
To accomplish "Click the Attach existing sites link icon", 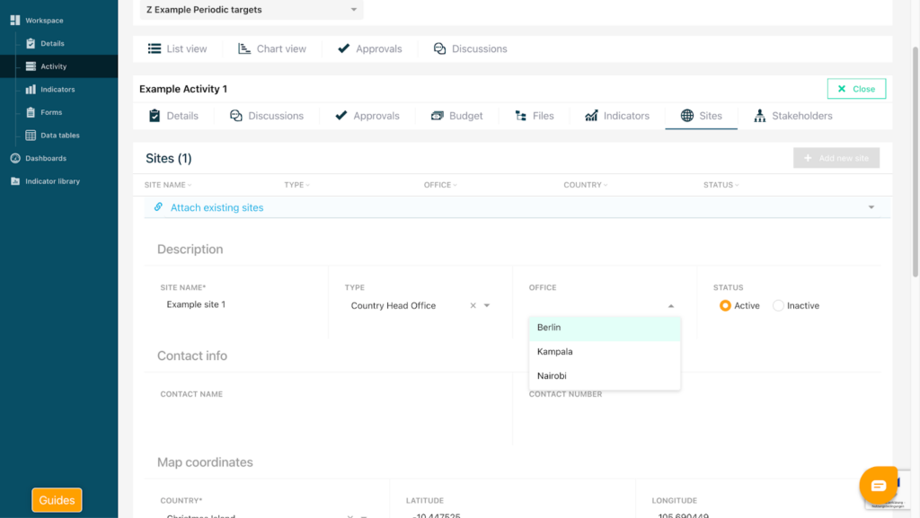I will (158, 207).
